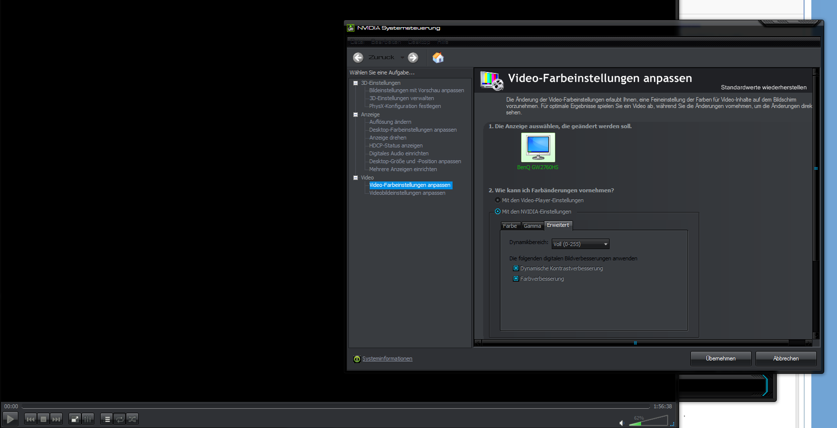Mute audio via the speaker icon
Viewport: 837px width, 428px height.
click(x=622, y=423)
